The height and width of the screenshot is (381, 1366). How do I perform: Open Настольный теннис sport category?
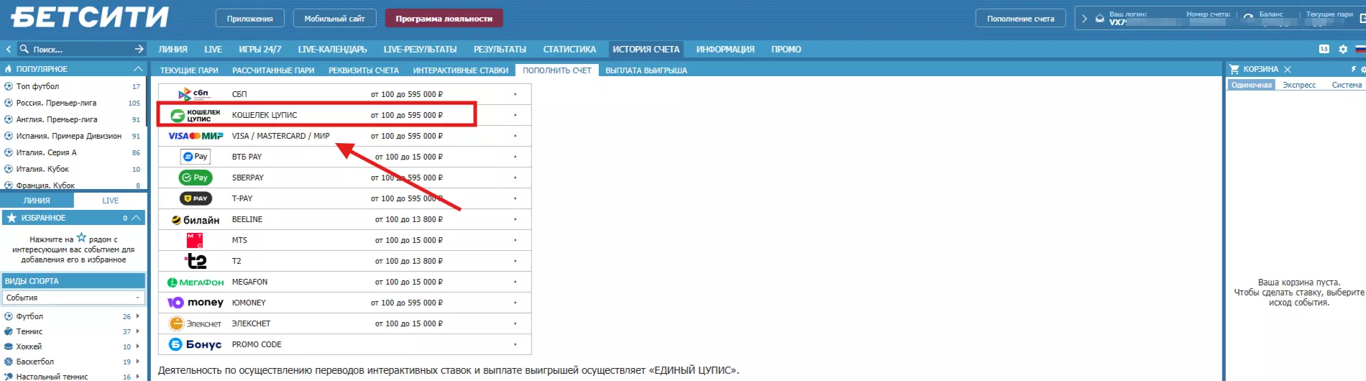52,376
